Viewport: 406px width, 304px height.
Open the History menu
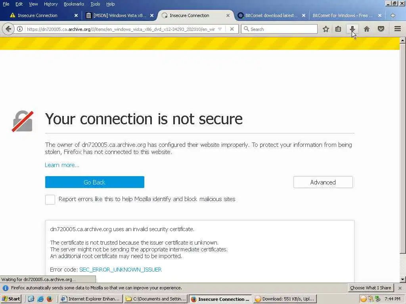[51, 4]
